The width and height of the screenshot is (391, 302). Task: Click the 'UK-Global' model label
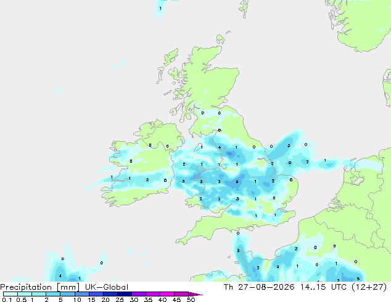[107, 287]
